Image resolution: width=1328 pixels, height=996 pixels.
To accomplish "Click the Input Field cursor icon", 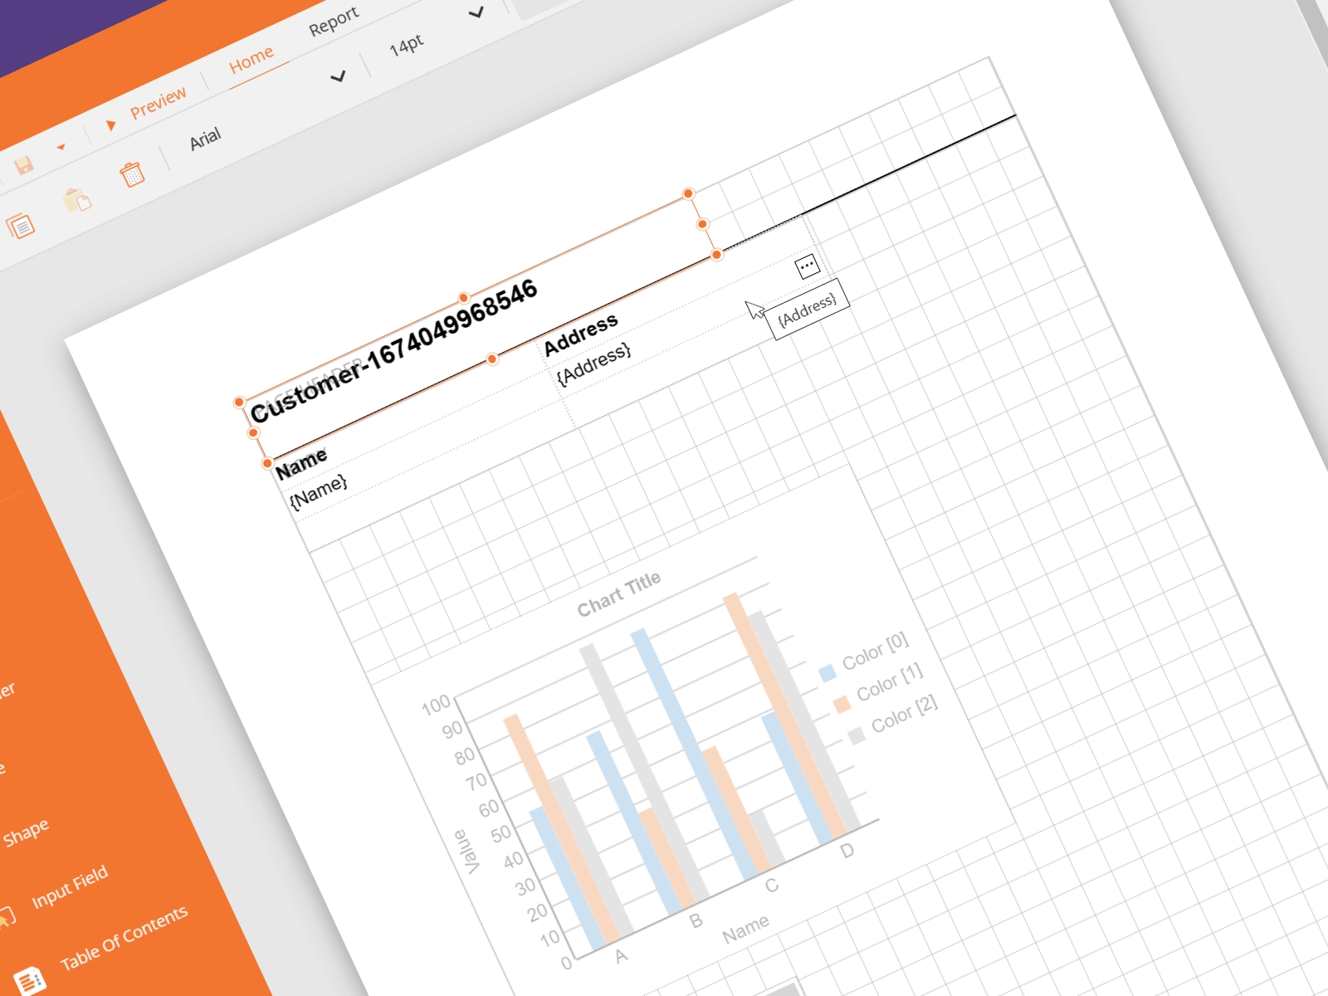I will click(x=6, y=917).
